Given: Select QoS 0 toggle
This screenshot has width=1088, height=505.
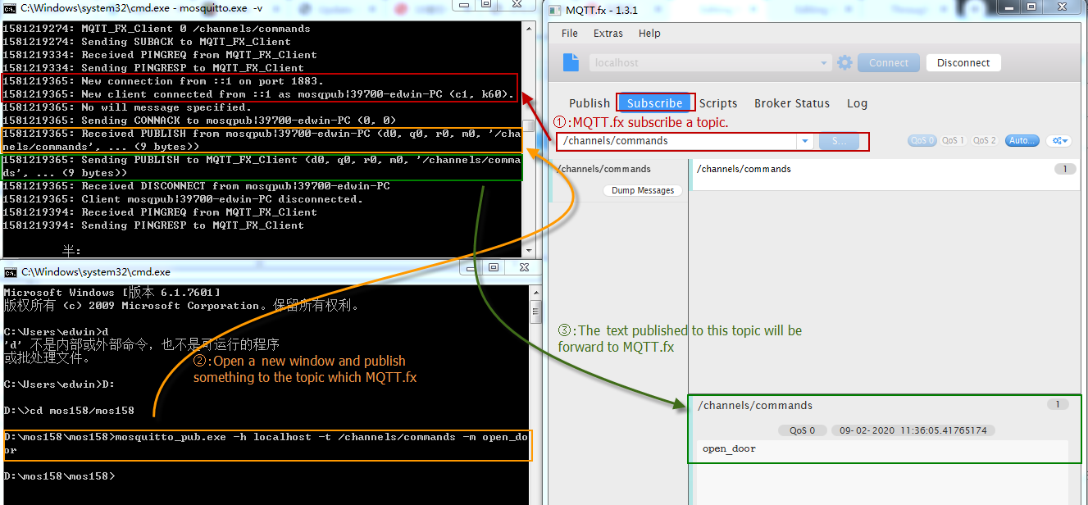Looking at the screenshot, I should [x=922, y=141].
